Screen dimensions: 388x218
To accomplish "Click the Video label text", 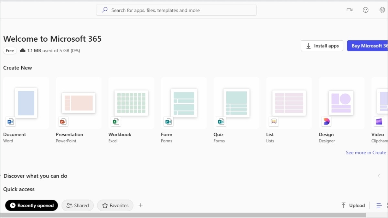I will point(378,134).
